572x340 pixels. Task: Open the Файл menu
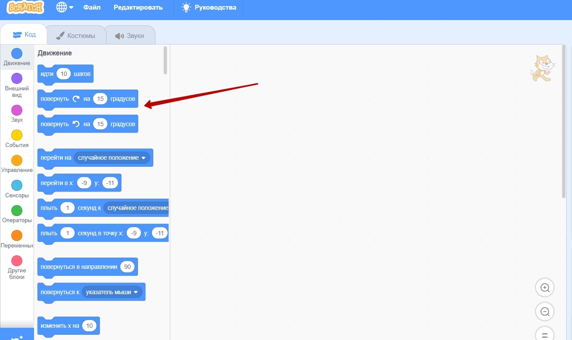coord(92,7)
